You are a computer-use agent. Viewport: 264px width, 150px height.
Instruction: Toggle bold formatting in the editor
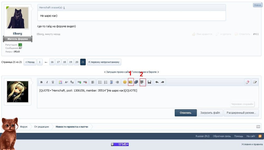[41, 82]
